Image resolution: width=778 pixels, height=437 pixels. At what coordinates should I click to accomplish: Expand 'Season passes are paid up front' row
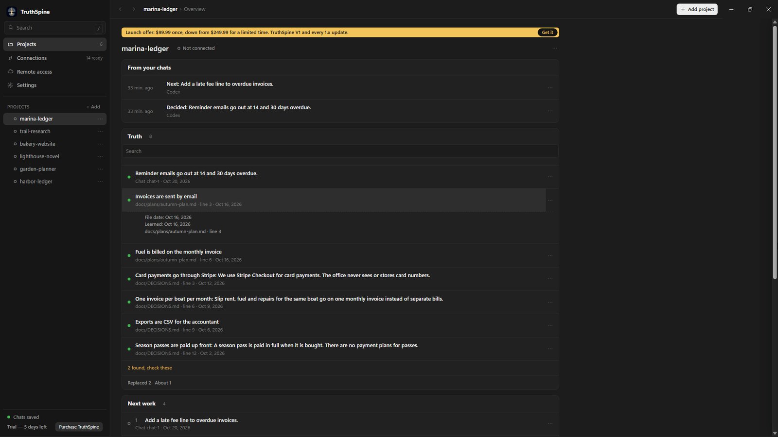pyautogui.click(x=334, y=349)
